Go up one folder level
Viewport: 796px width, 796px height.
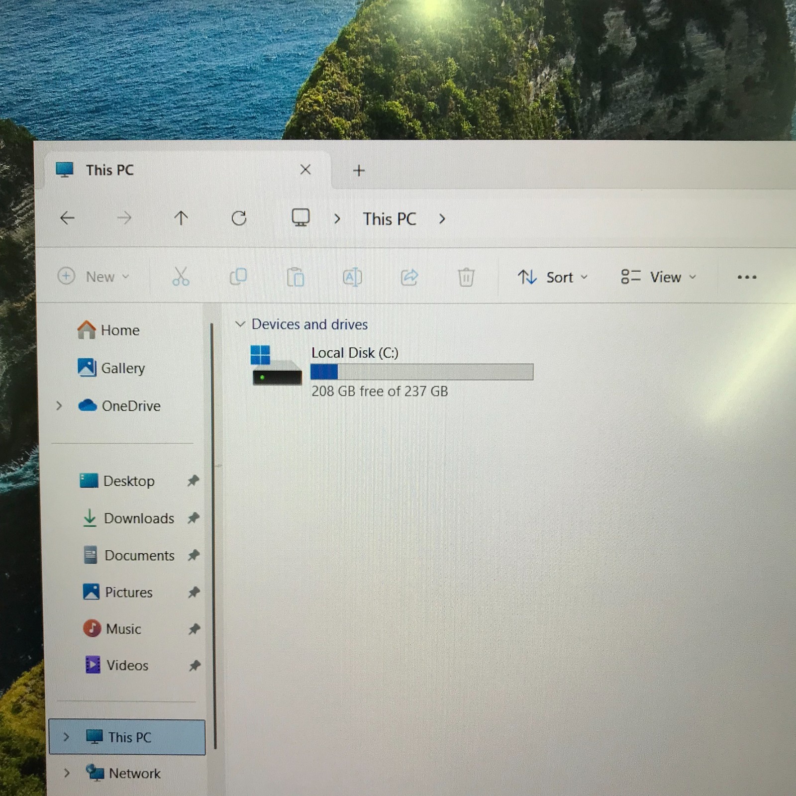pyautogui.click(x=181, y=218)
